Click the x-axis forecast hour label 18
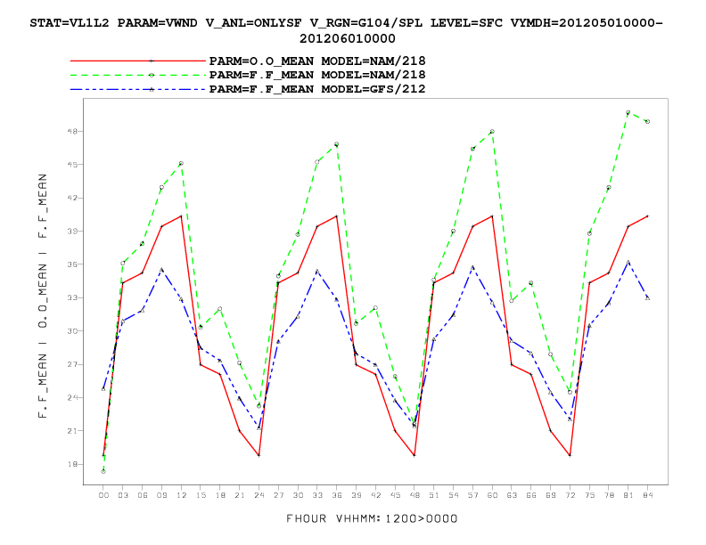The width and height of the screenshot is (706, 545). (x=220, y=495)
